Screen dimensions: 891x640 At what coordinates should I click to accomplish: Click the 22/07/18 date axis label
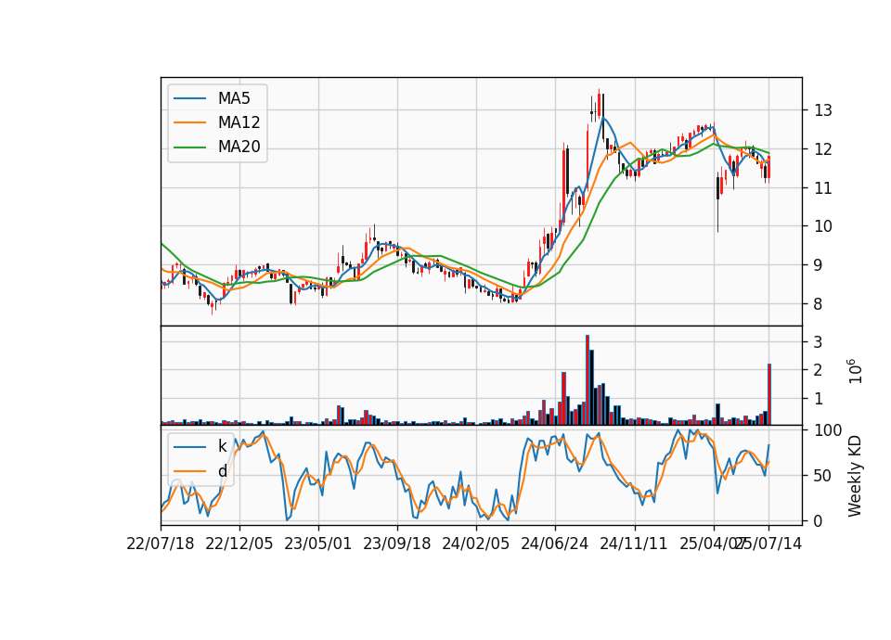click(161, 544)
